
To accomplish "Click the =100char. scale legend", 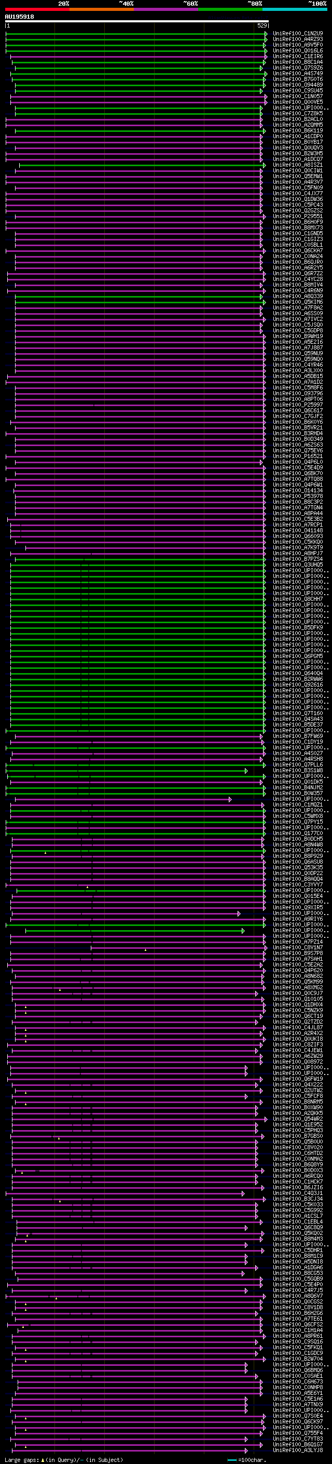I will [x=252, y=1460].
